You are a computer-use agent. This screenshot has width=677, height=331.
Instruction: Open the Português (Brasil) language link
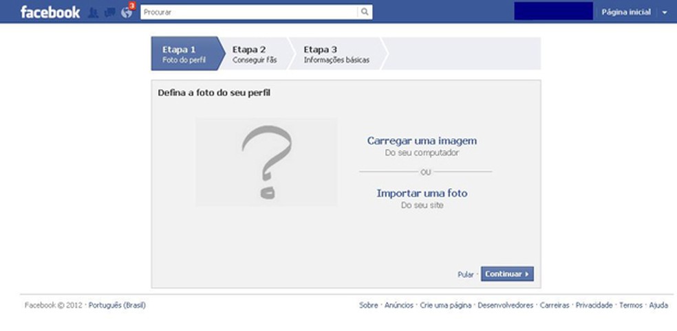117,305
